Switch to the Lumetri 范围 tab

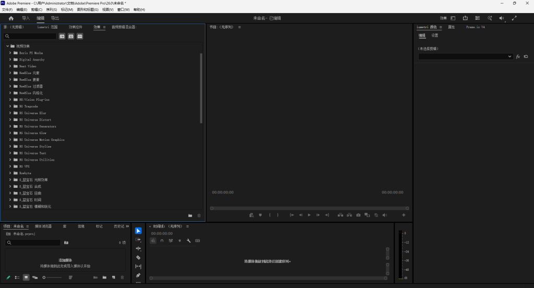pyautogui.click(x=47, y=27)
